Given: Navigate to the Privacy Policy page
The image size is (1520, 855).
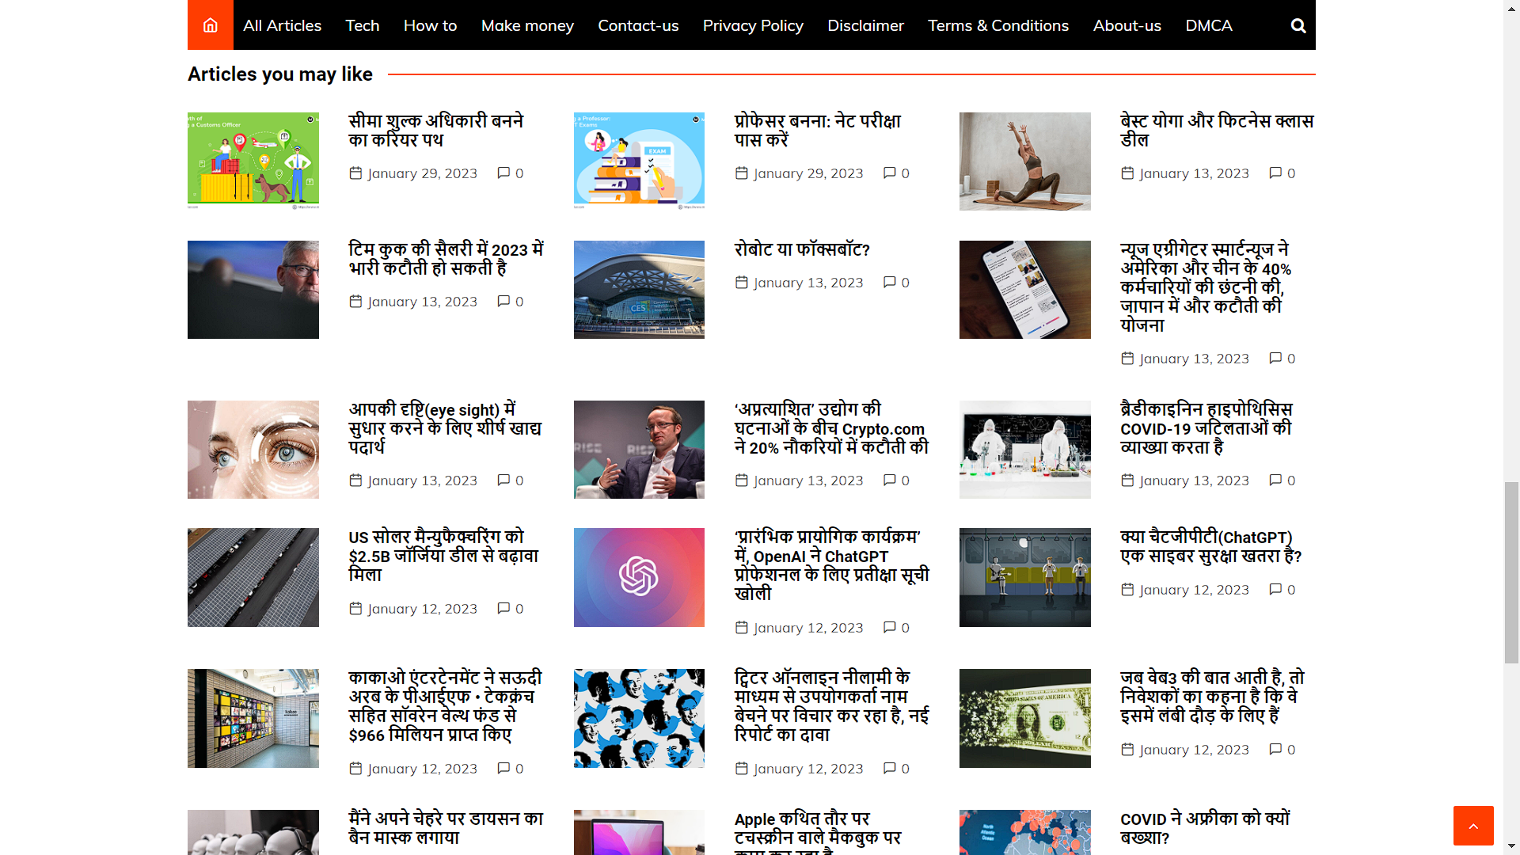Looking at the screenshot, I should tap(752, 25).
